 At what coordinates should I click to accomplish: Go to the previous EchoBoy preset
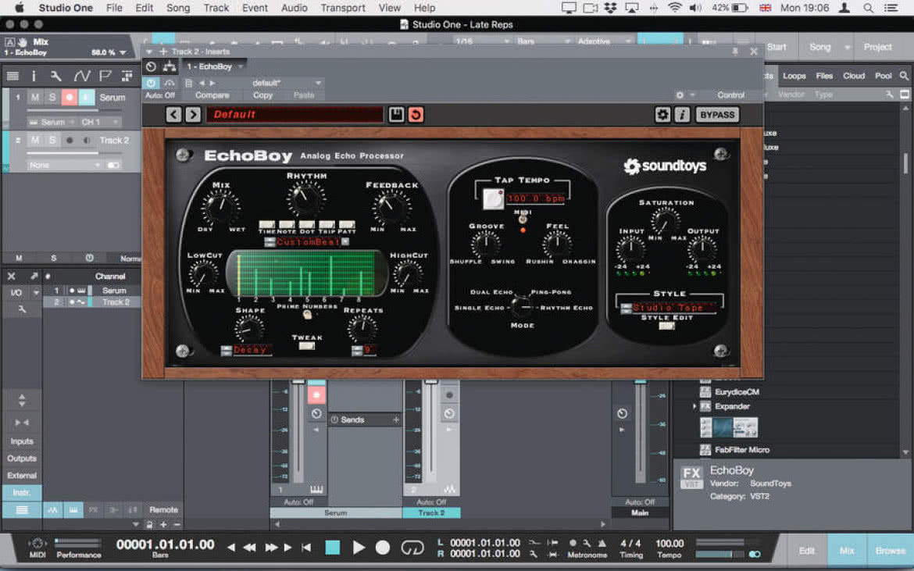point(173,115)
